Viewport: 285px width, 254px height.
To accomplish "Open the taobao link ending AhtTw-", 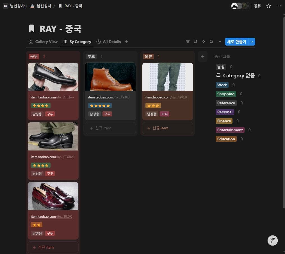I will pyautogui.click(x=52, y=97).
